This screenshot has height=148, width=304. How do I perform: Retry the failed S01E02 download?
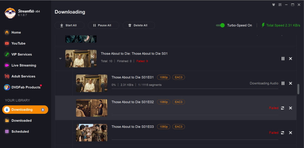[x=282, y=108]
